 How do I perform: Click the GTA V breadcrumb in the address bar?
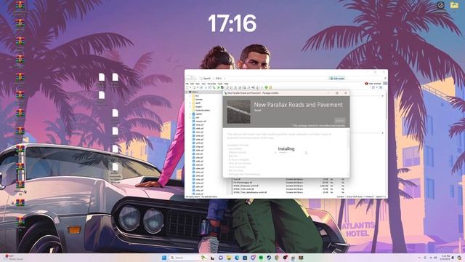point(218,79)
